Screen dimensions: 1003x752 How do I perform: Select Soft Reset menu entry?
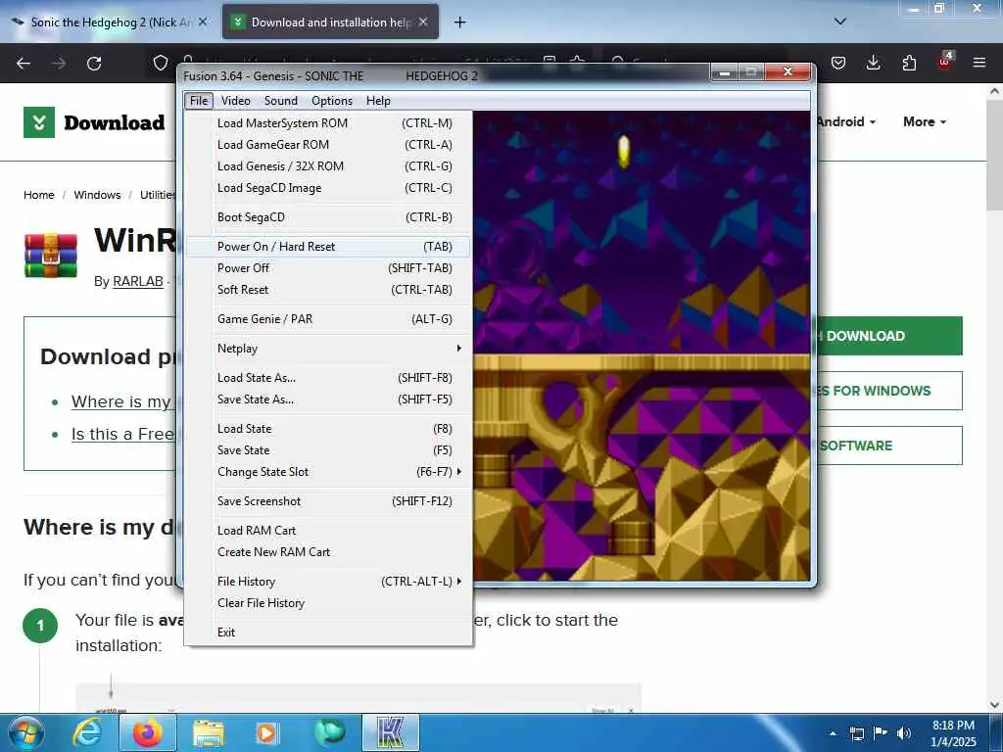329,290
